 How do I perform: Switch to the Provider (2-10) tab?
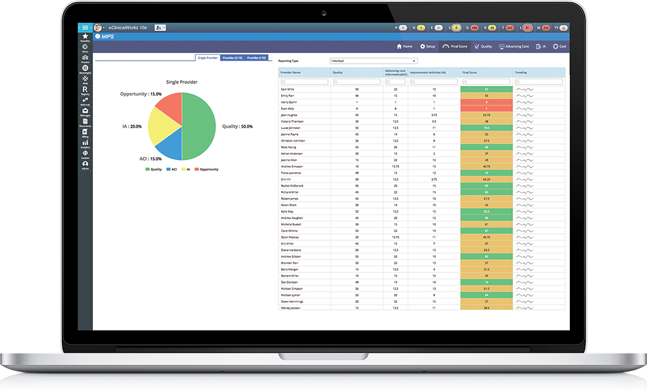point(231,57)
